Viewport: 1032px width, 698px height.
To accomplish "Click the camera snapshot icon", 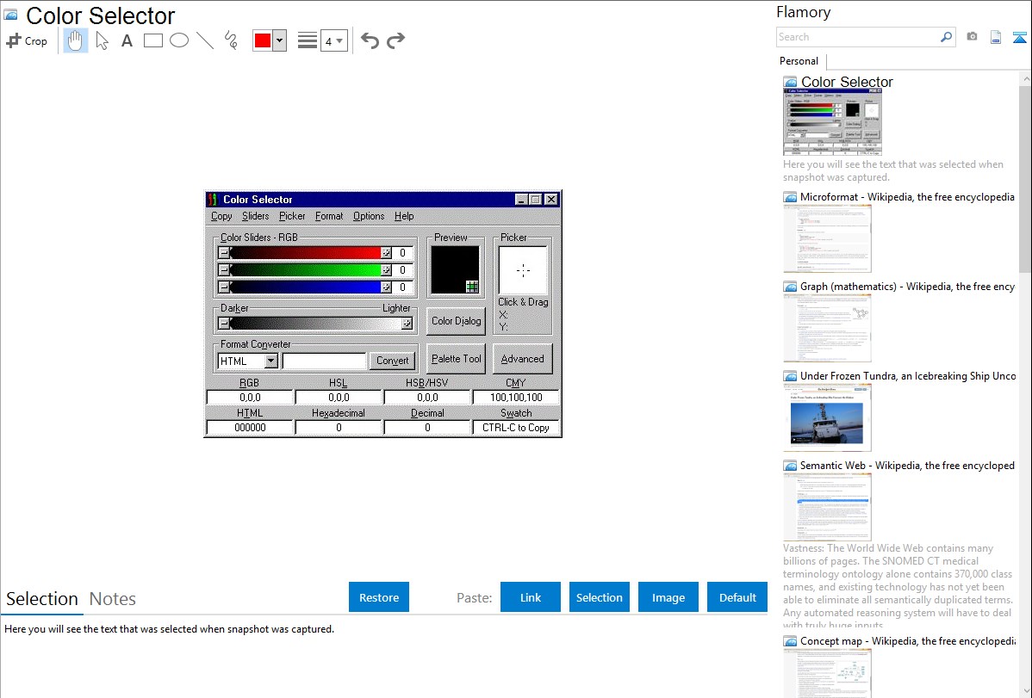I will 972,37.
